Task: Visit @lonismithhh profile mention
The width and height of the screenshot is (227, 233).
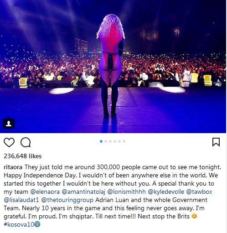Action: pos(127,192)
